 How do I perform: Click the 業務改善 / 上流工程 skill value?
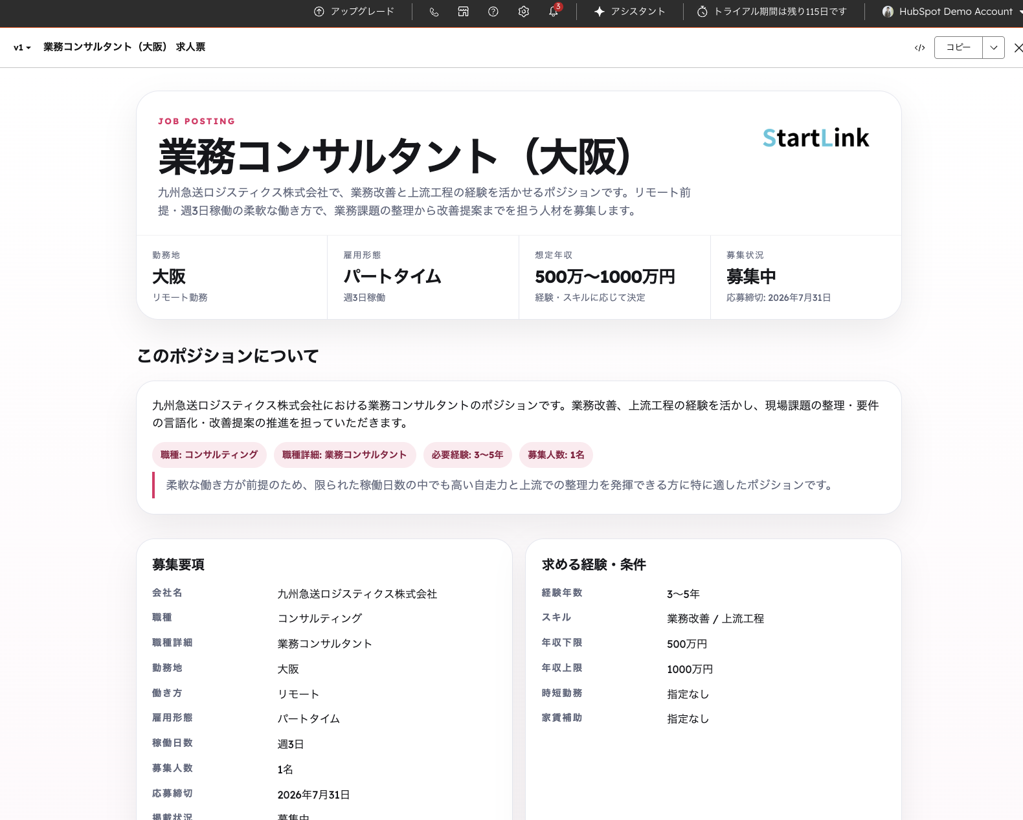coord(715,619)
